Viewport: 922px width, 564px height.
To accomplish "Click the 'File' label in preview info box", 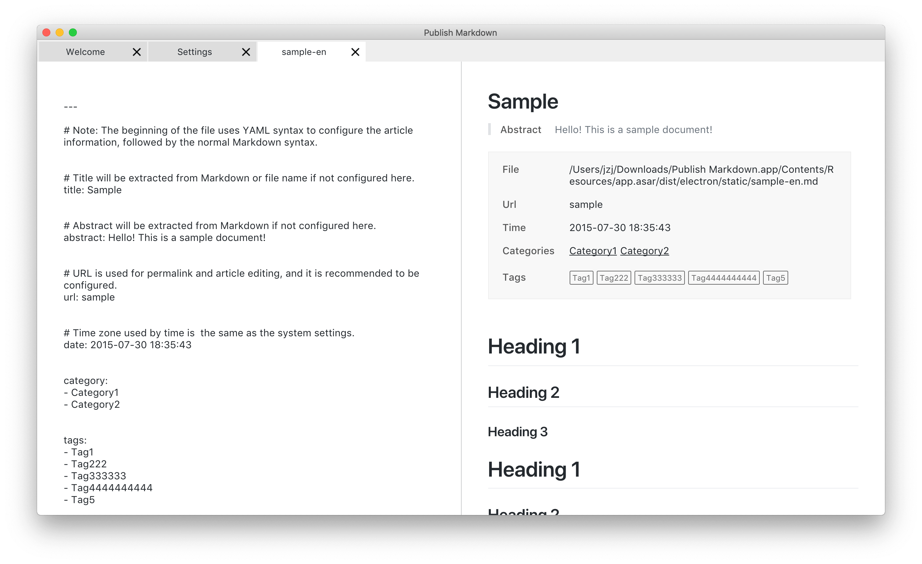I will point(510,169).
